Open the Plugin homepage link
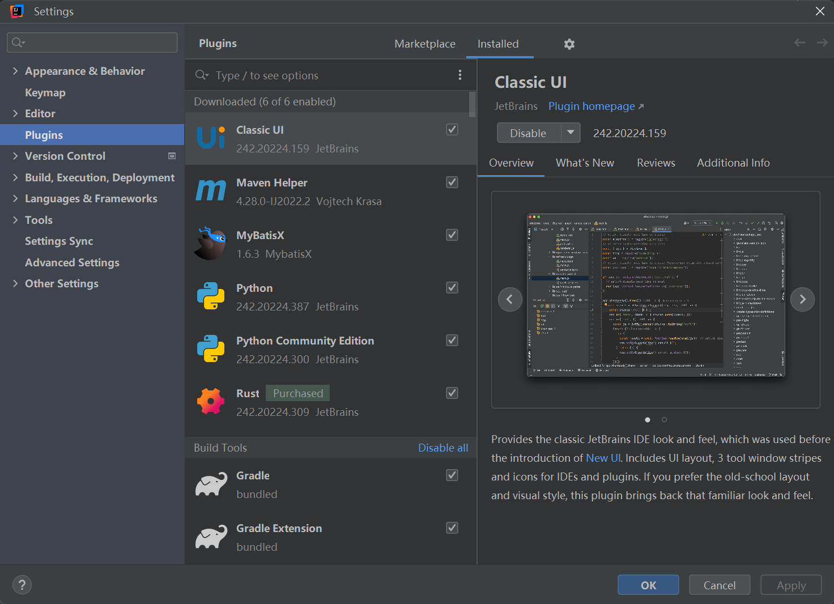Viewport: 834px width, 604px height. [x=591, y=106]
